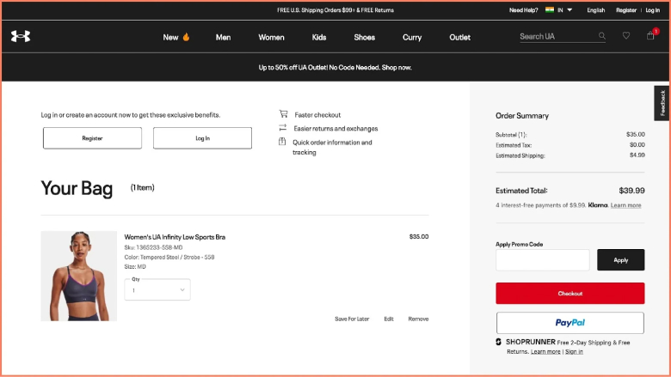The height and width of the screenshot is (377, 671).
Task: Open the Kids menu
Action: (319, 38)
